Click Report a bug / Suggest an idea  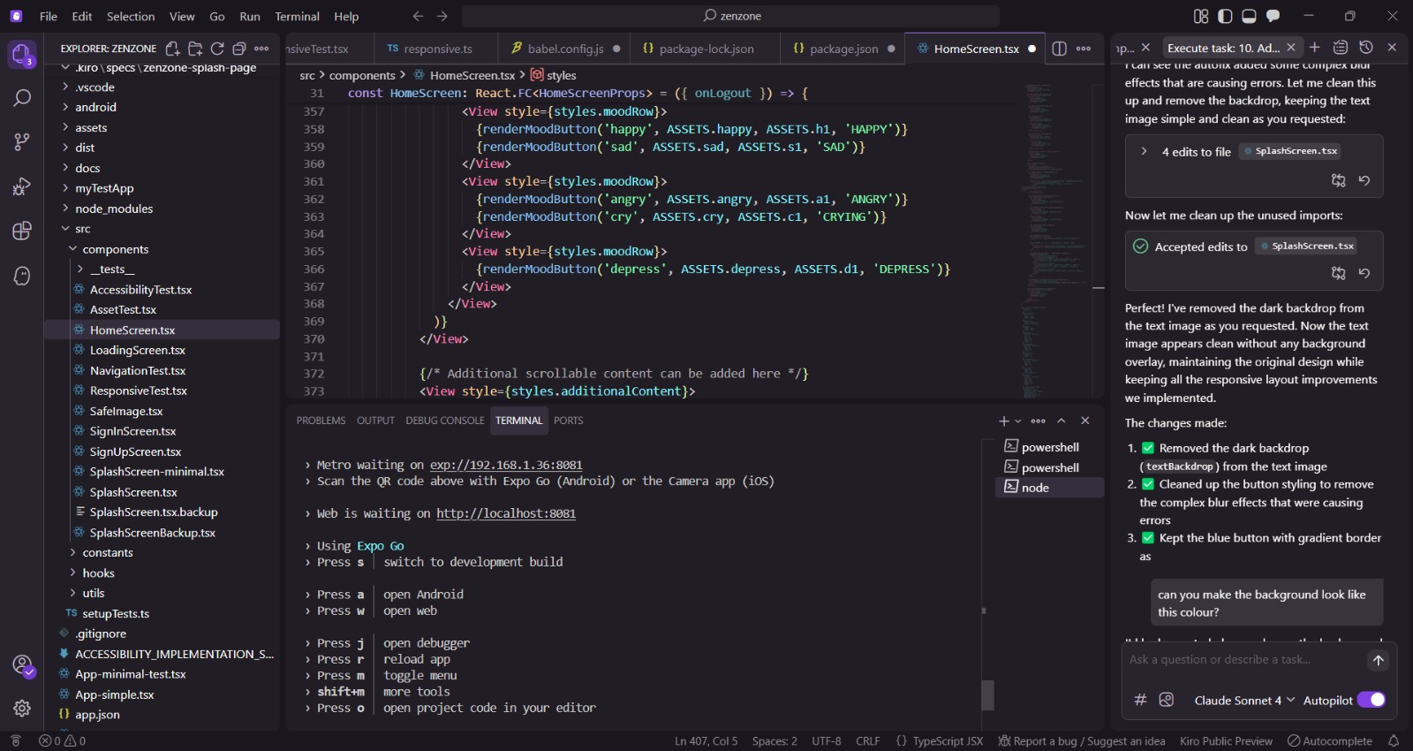(x=1081, y=741)
